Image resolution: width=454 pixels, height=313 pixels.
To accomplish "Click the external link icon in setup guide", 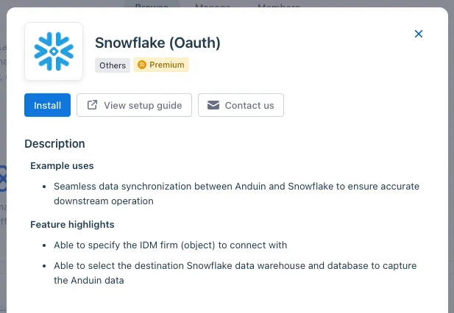I will (92, 105).
